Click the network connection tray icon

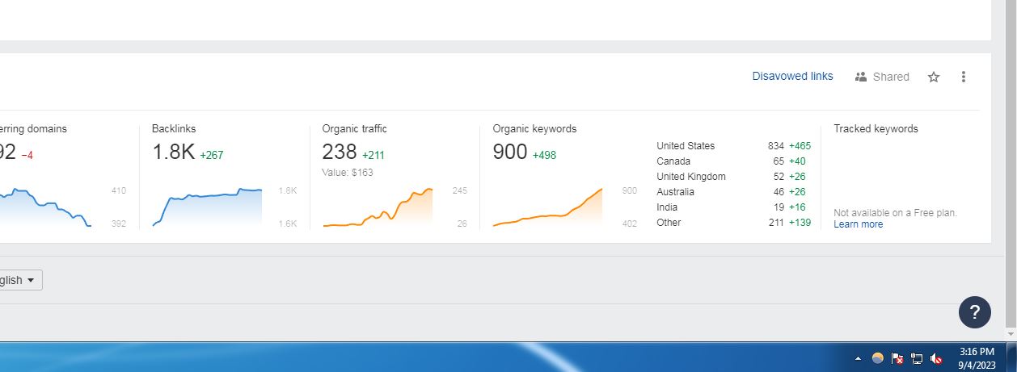917,358
